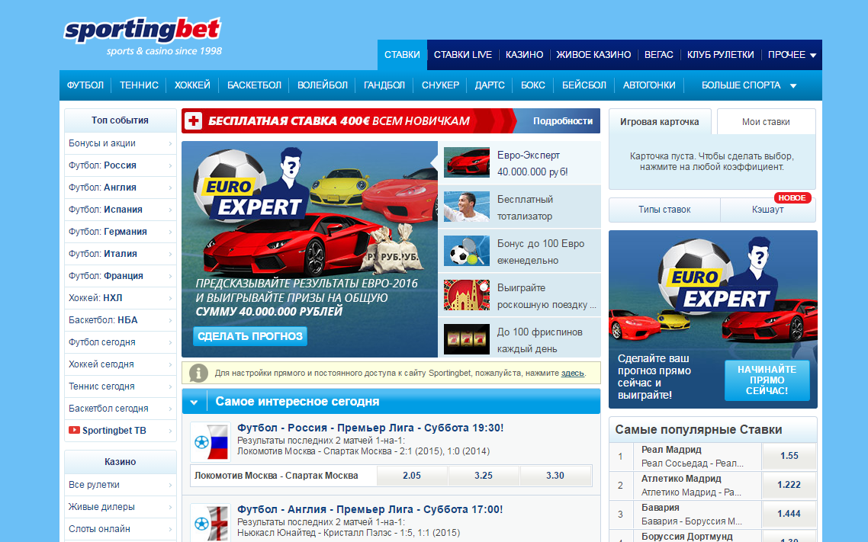Expand the Больше спорта dropdown

(748, 85)
